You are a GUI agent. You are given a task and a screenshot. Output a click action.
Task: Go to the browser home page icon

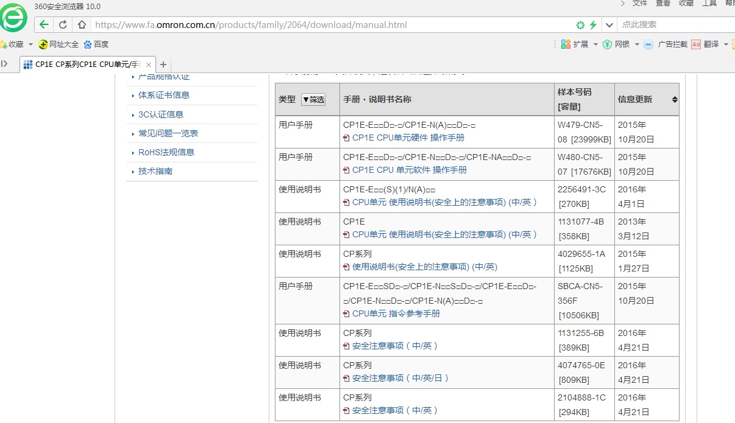82,25
